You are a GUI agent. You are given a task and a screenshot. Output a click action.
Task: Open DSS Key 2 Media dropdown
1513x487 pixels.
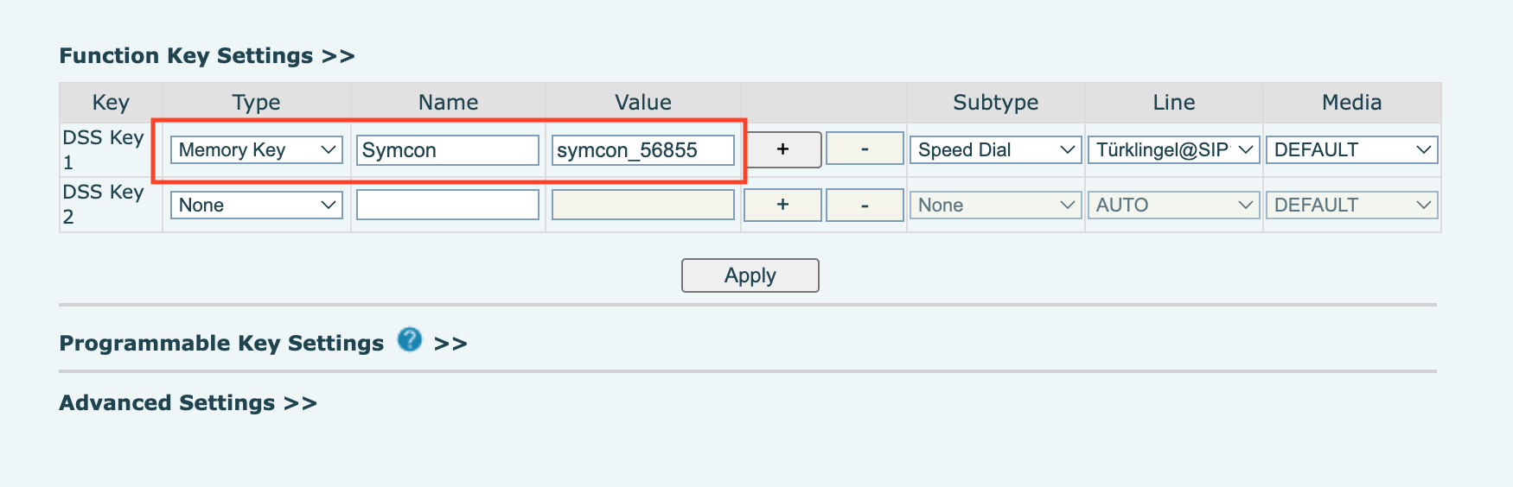[1351, 206]
